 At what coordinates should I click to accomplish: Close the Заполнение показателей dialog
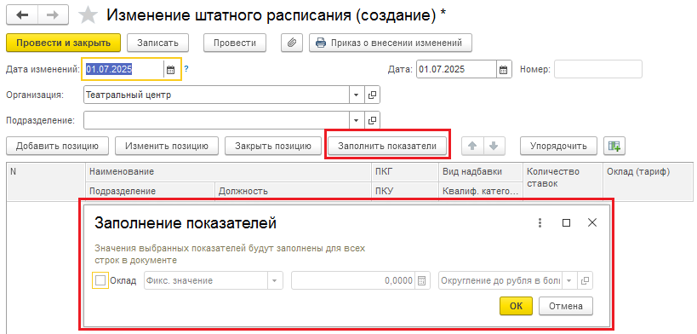[x=592, y=223]
